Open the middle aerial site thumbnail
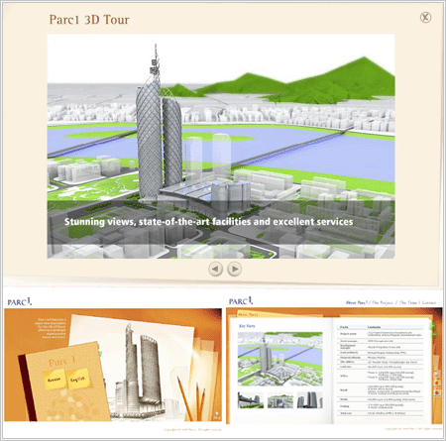 280,400
